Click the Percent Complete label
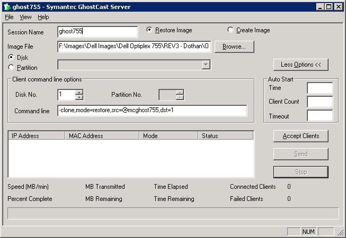 pyautogui.click(x=30, y=199)
